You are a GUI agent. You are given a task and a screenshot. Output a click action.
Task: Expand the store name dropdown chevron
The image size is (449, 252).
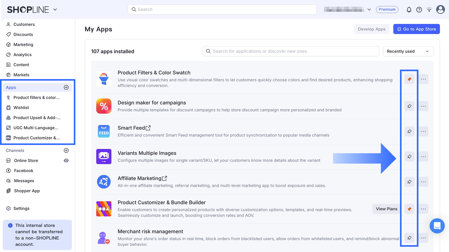pos(369,9)
